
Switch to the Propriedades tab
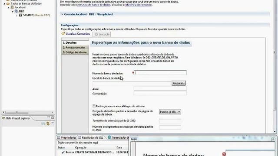tap(66, 137)
